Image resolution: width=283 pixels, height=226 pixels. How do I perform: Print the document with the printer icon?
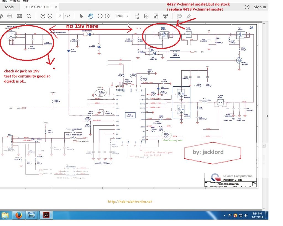(x=10, y=16)
